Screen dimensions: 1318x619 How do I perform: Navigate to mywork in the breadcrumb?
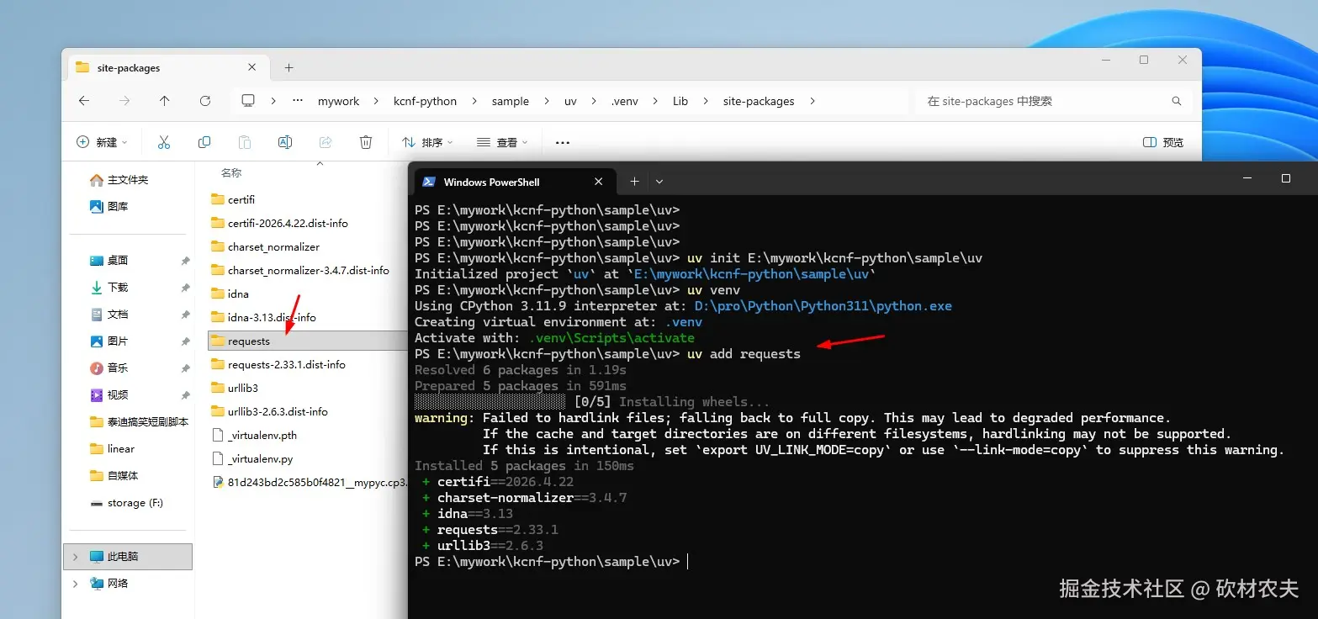tap(338, 101)
